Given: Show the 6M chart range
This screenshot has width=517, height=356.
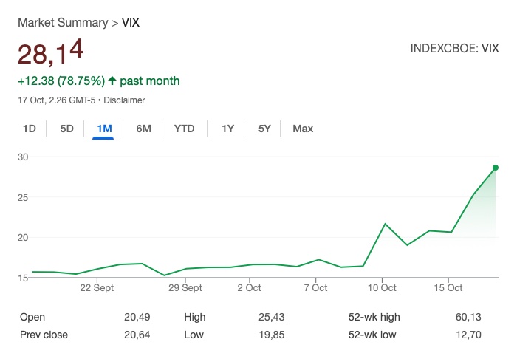Looking at the screenshot, I should [x=143, y=129].
